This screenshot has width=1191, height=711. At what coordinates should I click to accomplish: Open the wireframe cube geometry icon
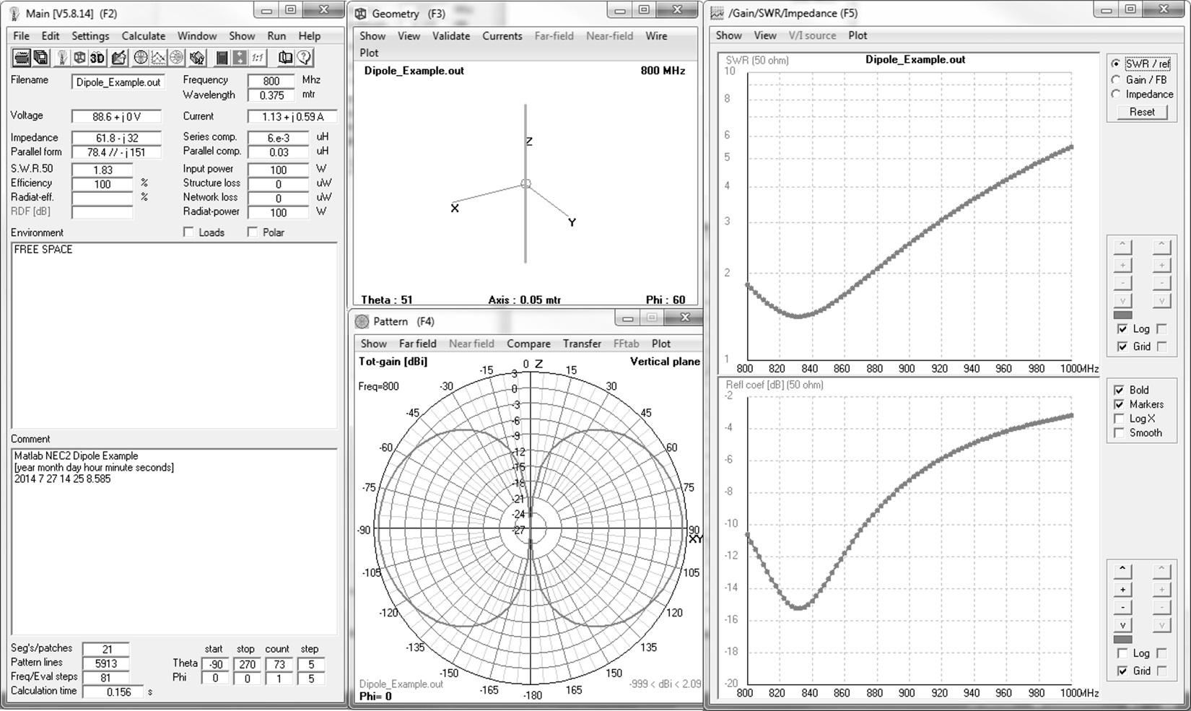coord(79,58)
